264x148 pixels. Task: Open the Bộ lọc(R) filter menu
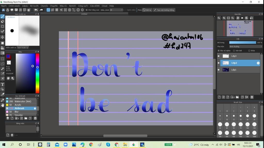click(34, 6)
